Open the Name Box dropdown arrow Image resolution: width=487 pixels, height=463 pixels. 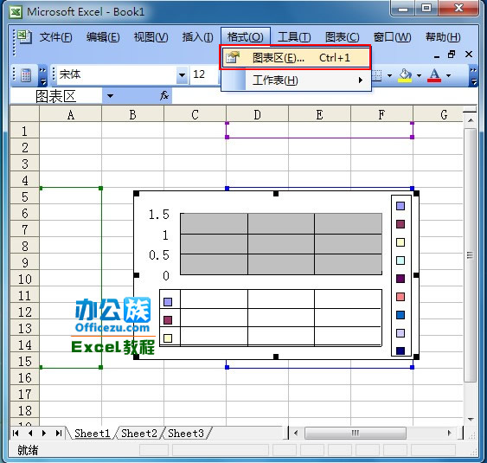(x=110, y=96)
